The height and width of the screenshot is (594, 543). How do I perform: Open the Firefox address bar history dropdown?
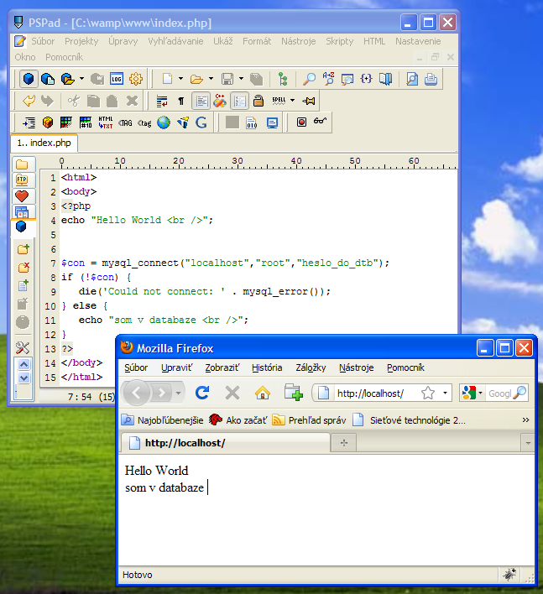(x=445, y=393)
